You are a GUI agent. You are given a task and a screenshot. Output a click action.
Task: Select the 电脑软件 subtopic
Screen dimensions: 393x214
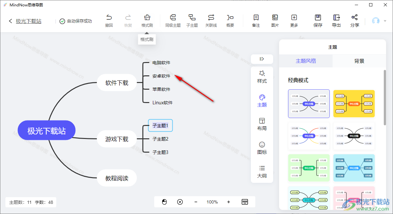(x=161, y=63)
